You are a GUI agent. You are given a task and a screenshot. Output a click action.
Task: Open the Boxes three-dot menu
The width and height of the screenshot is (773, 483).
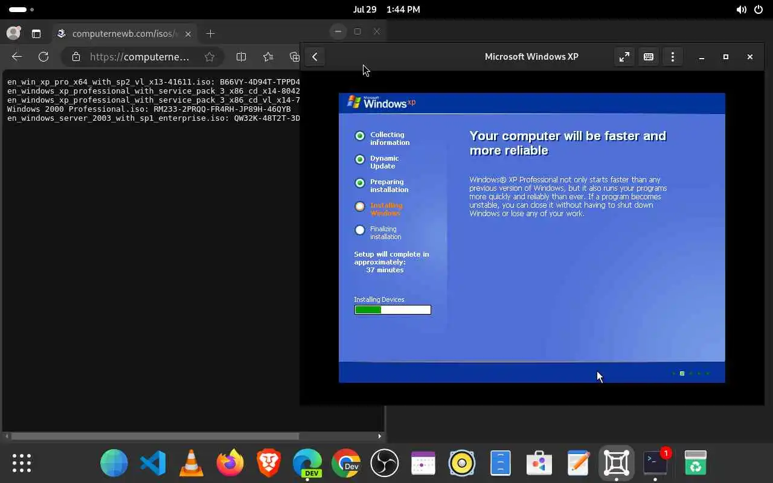(673, 57)
